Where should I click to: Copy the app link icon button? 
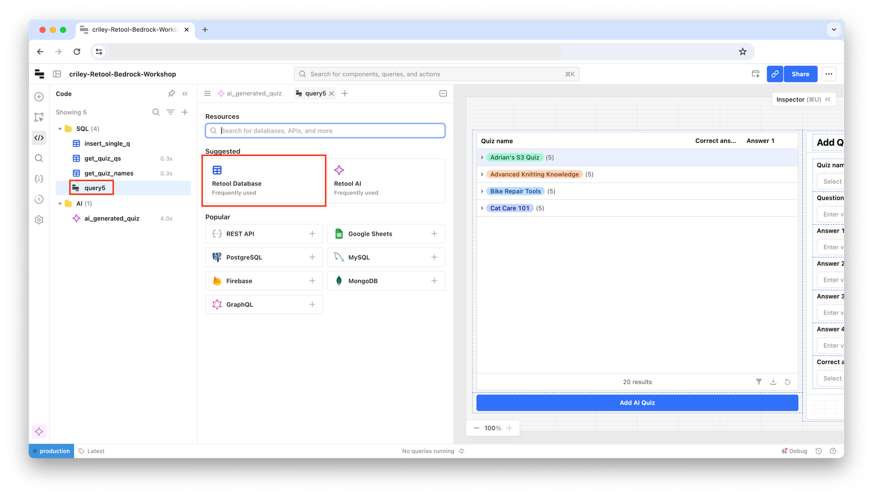[775, 74]
